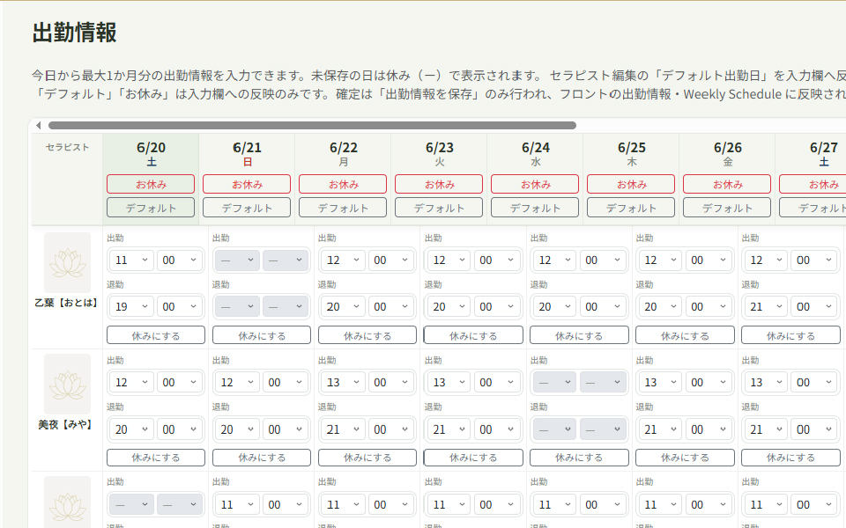Apply デフォルト for 6/25

pyautogui.click(x=631, y=208)
